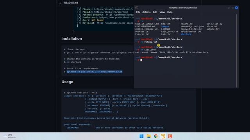
Task: Click Fuentes.txt in terminal listing
Action: tap(142, 34)
